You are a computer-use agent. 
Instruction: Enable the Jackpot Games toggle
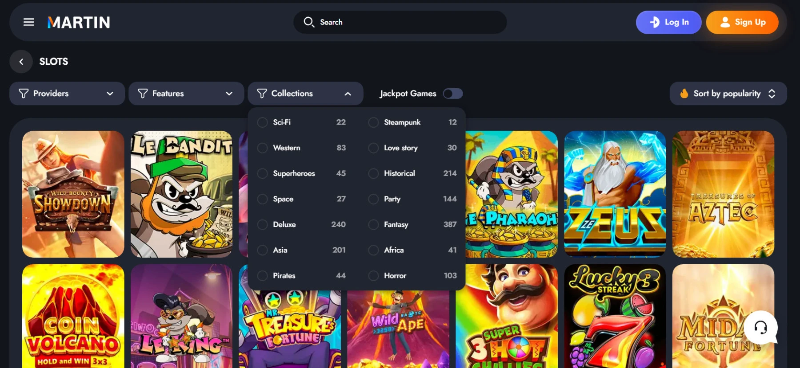[x=453, y=94]
